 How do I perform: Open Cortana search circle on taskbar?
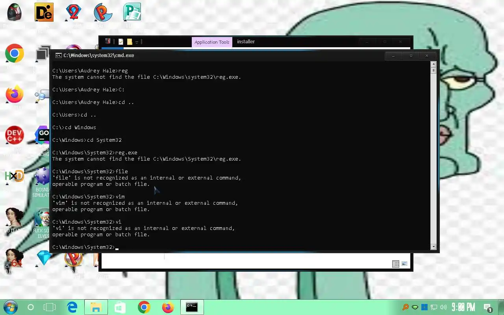point(31,307)
